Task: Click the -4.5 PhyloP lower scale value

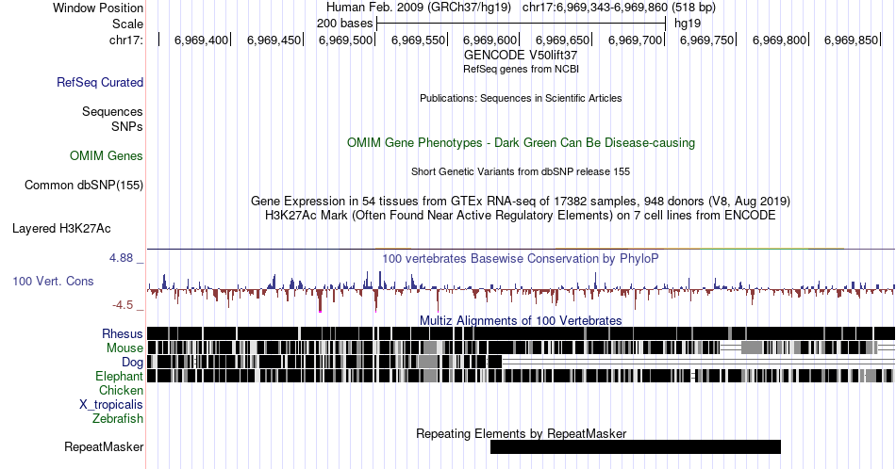Action: tap(123, 305)
